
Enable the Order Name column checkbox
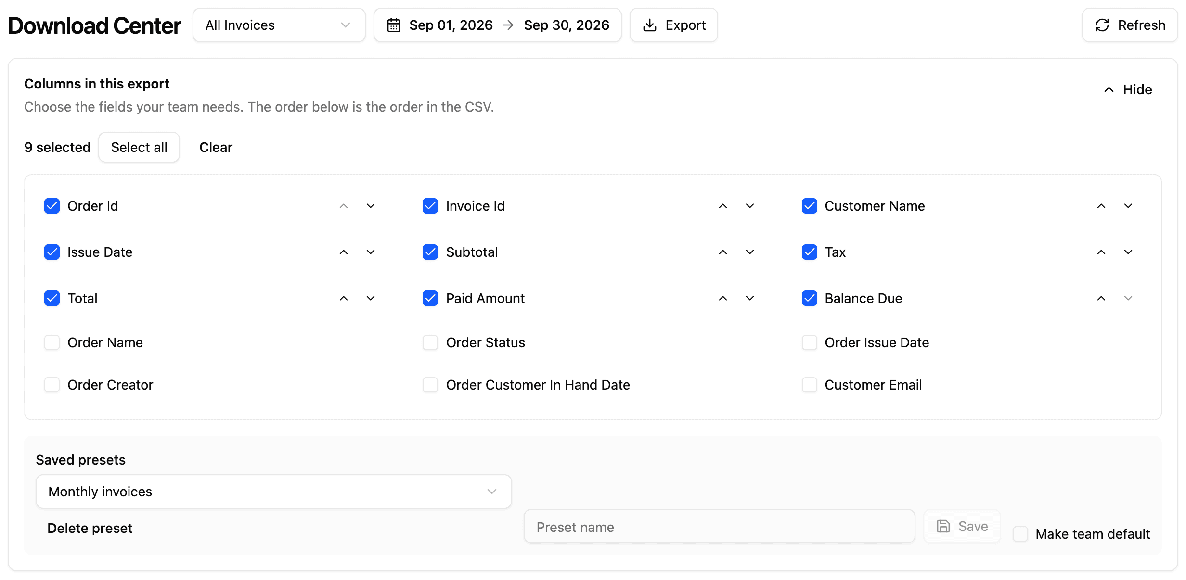[52, 342]
